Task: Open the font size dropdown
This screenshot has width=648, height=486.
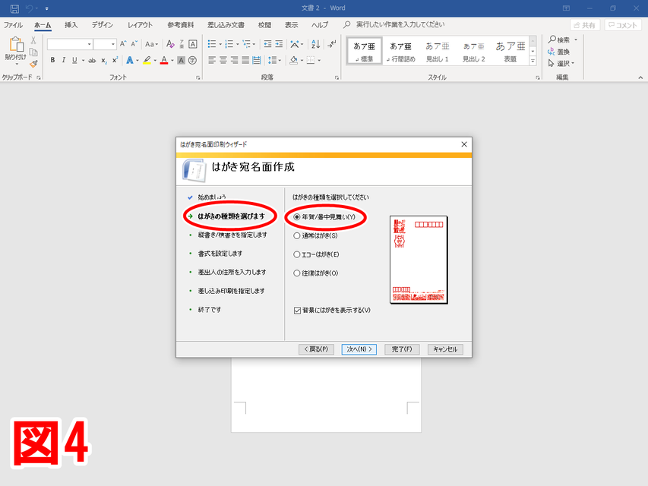Action: click(x=113, y=44)
